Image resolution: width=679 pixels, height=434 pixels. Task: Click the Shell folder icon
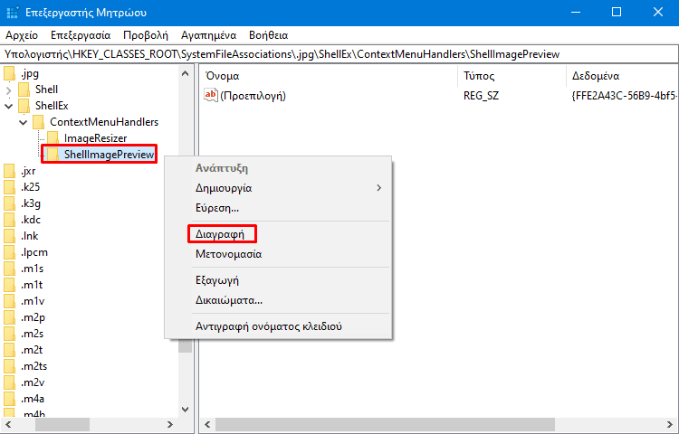coord(24,90)
